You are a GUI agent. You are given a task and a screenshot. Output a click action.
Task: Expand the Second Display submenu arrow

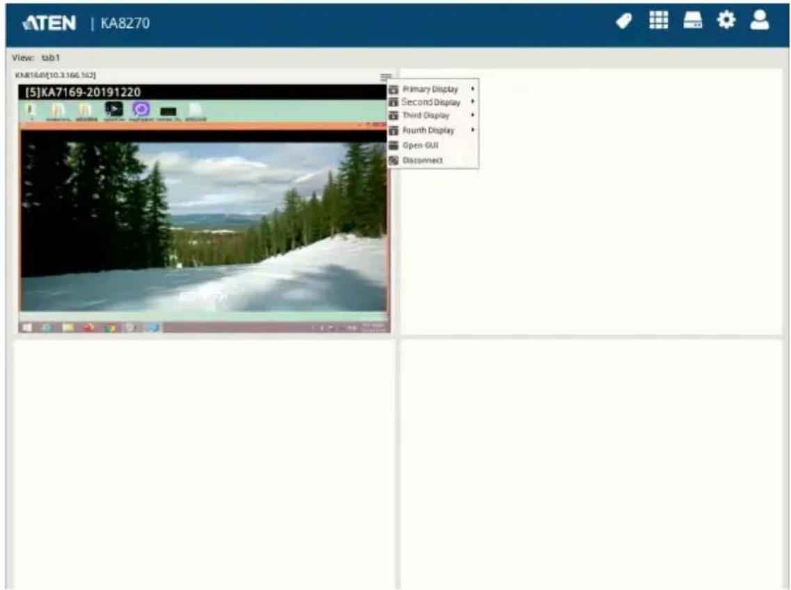[x=472, y=102]
